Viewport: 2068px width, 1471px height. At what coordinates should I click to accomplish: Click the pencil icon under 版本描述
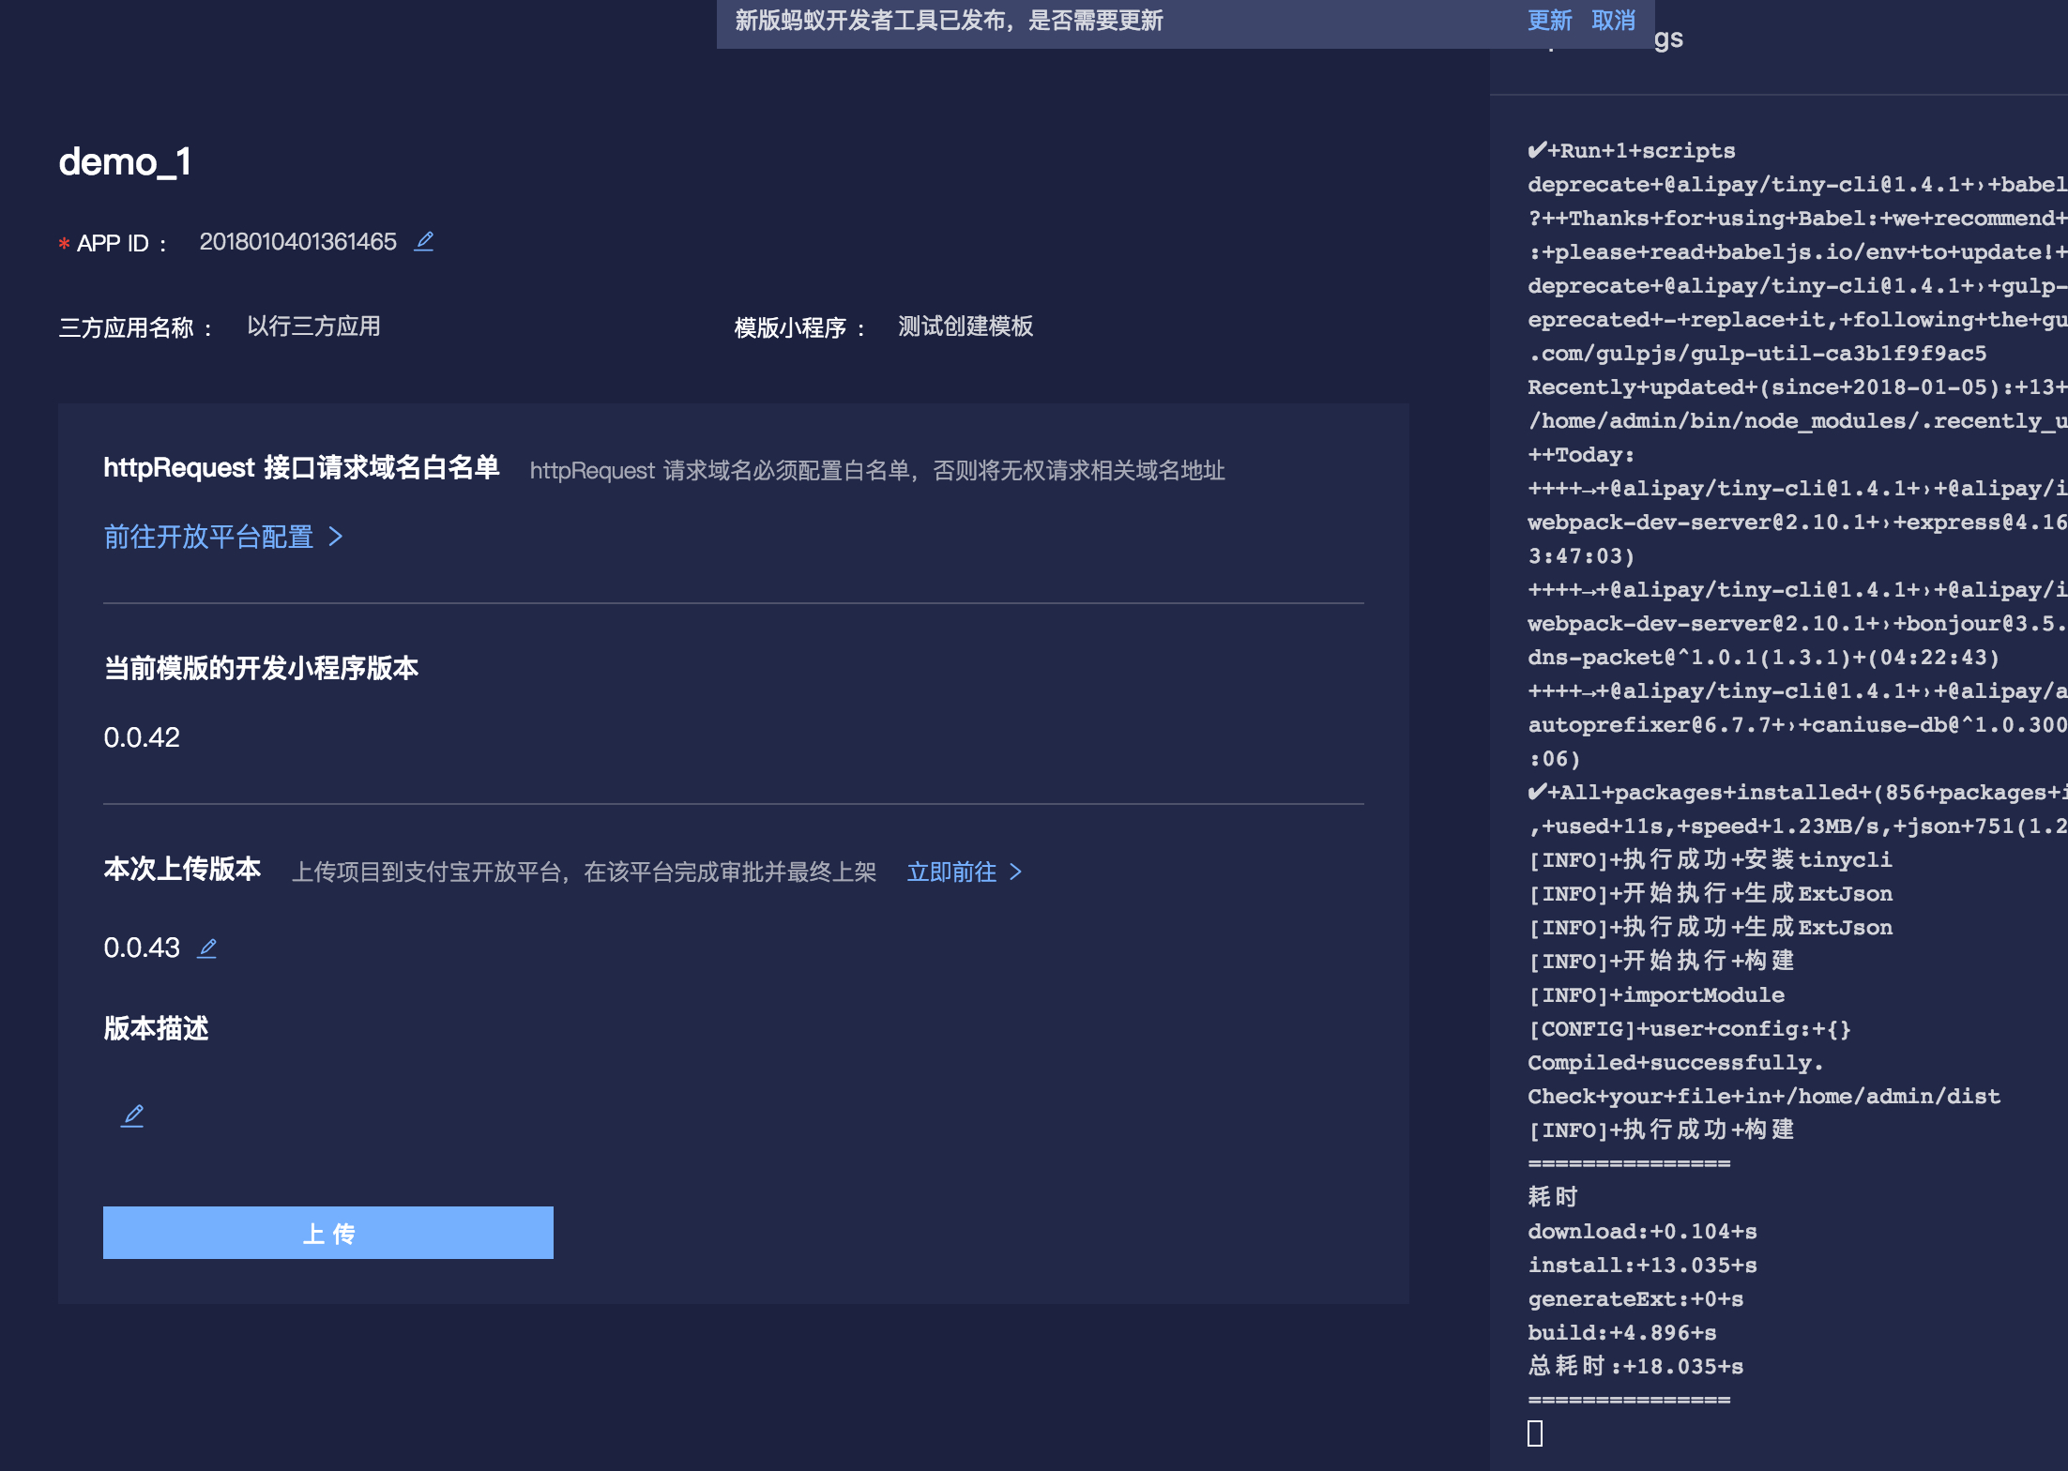point(132,1115)
